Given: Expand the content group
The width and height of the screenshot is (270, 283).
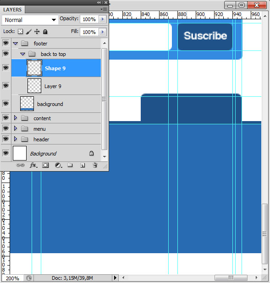Looking at the screenshot, I should 16,118.
